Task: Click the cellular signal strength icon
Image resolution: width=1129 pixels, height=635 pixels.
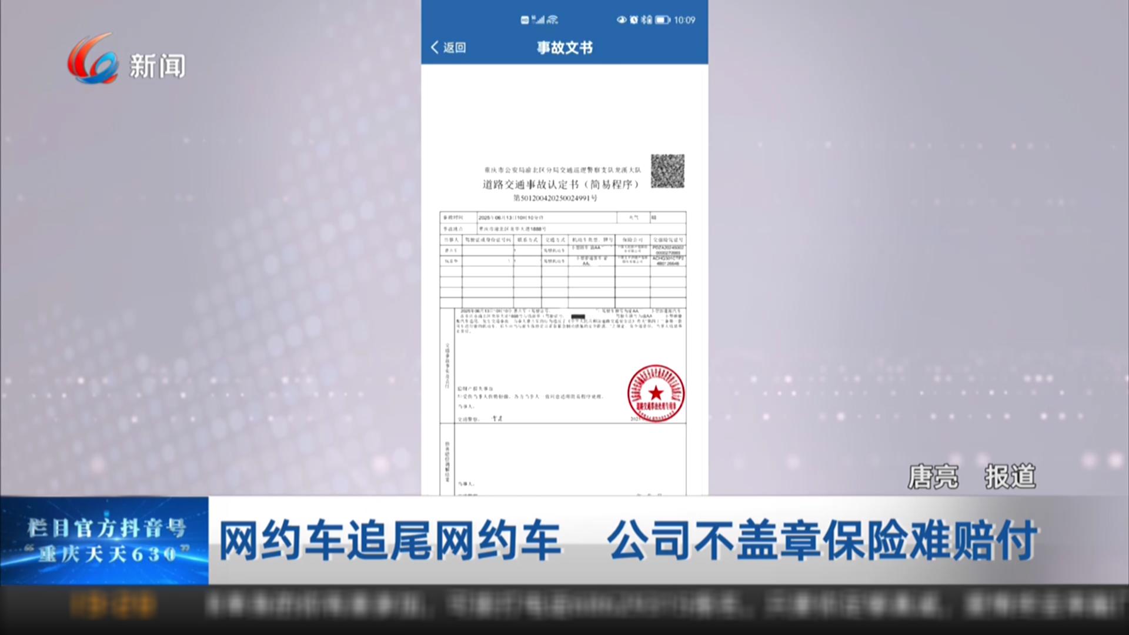Action: (x=539, y=20)
